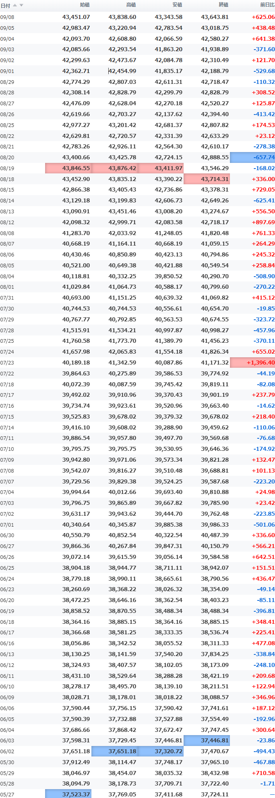Select highlighted low price 43,411.97
The width and height of the screenshot is (275, 798).
[x=161, y=168]
